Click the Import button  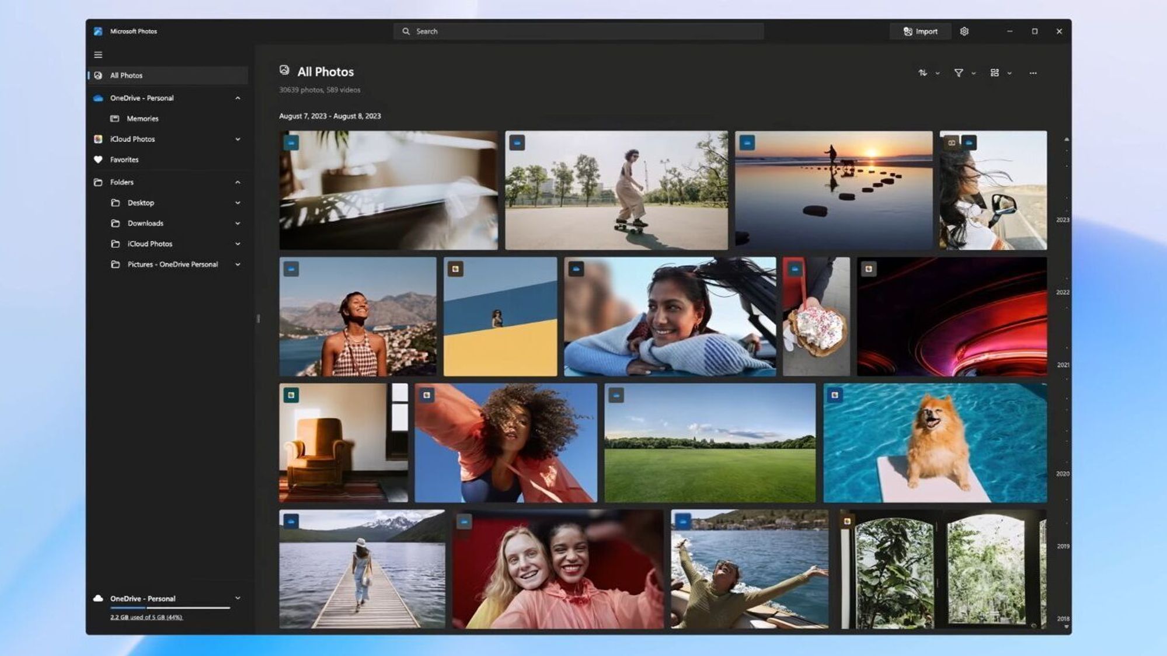[x=921, y=32]
